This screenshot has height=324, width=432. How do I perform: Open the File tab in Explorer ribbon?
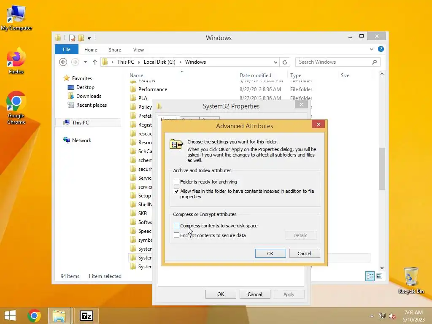(x=66, y=49)
